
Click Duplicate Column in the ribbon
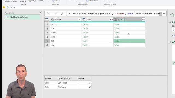coord(36,1)
